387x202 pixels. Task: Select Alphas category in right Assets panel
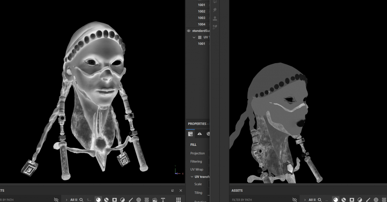tap(376, 200)
